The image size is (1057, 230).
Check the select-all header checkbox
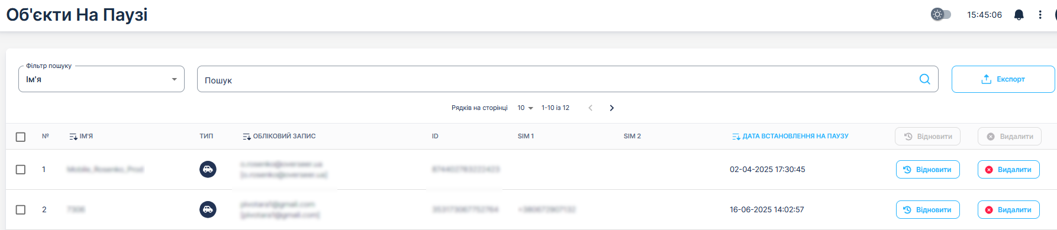pos(21,137)
